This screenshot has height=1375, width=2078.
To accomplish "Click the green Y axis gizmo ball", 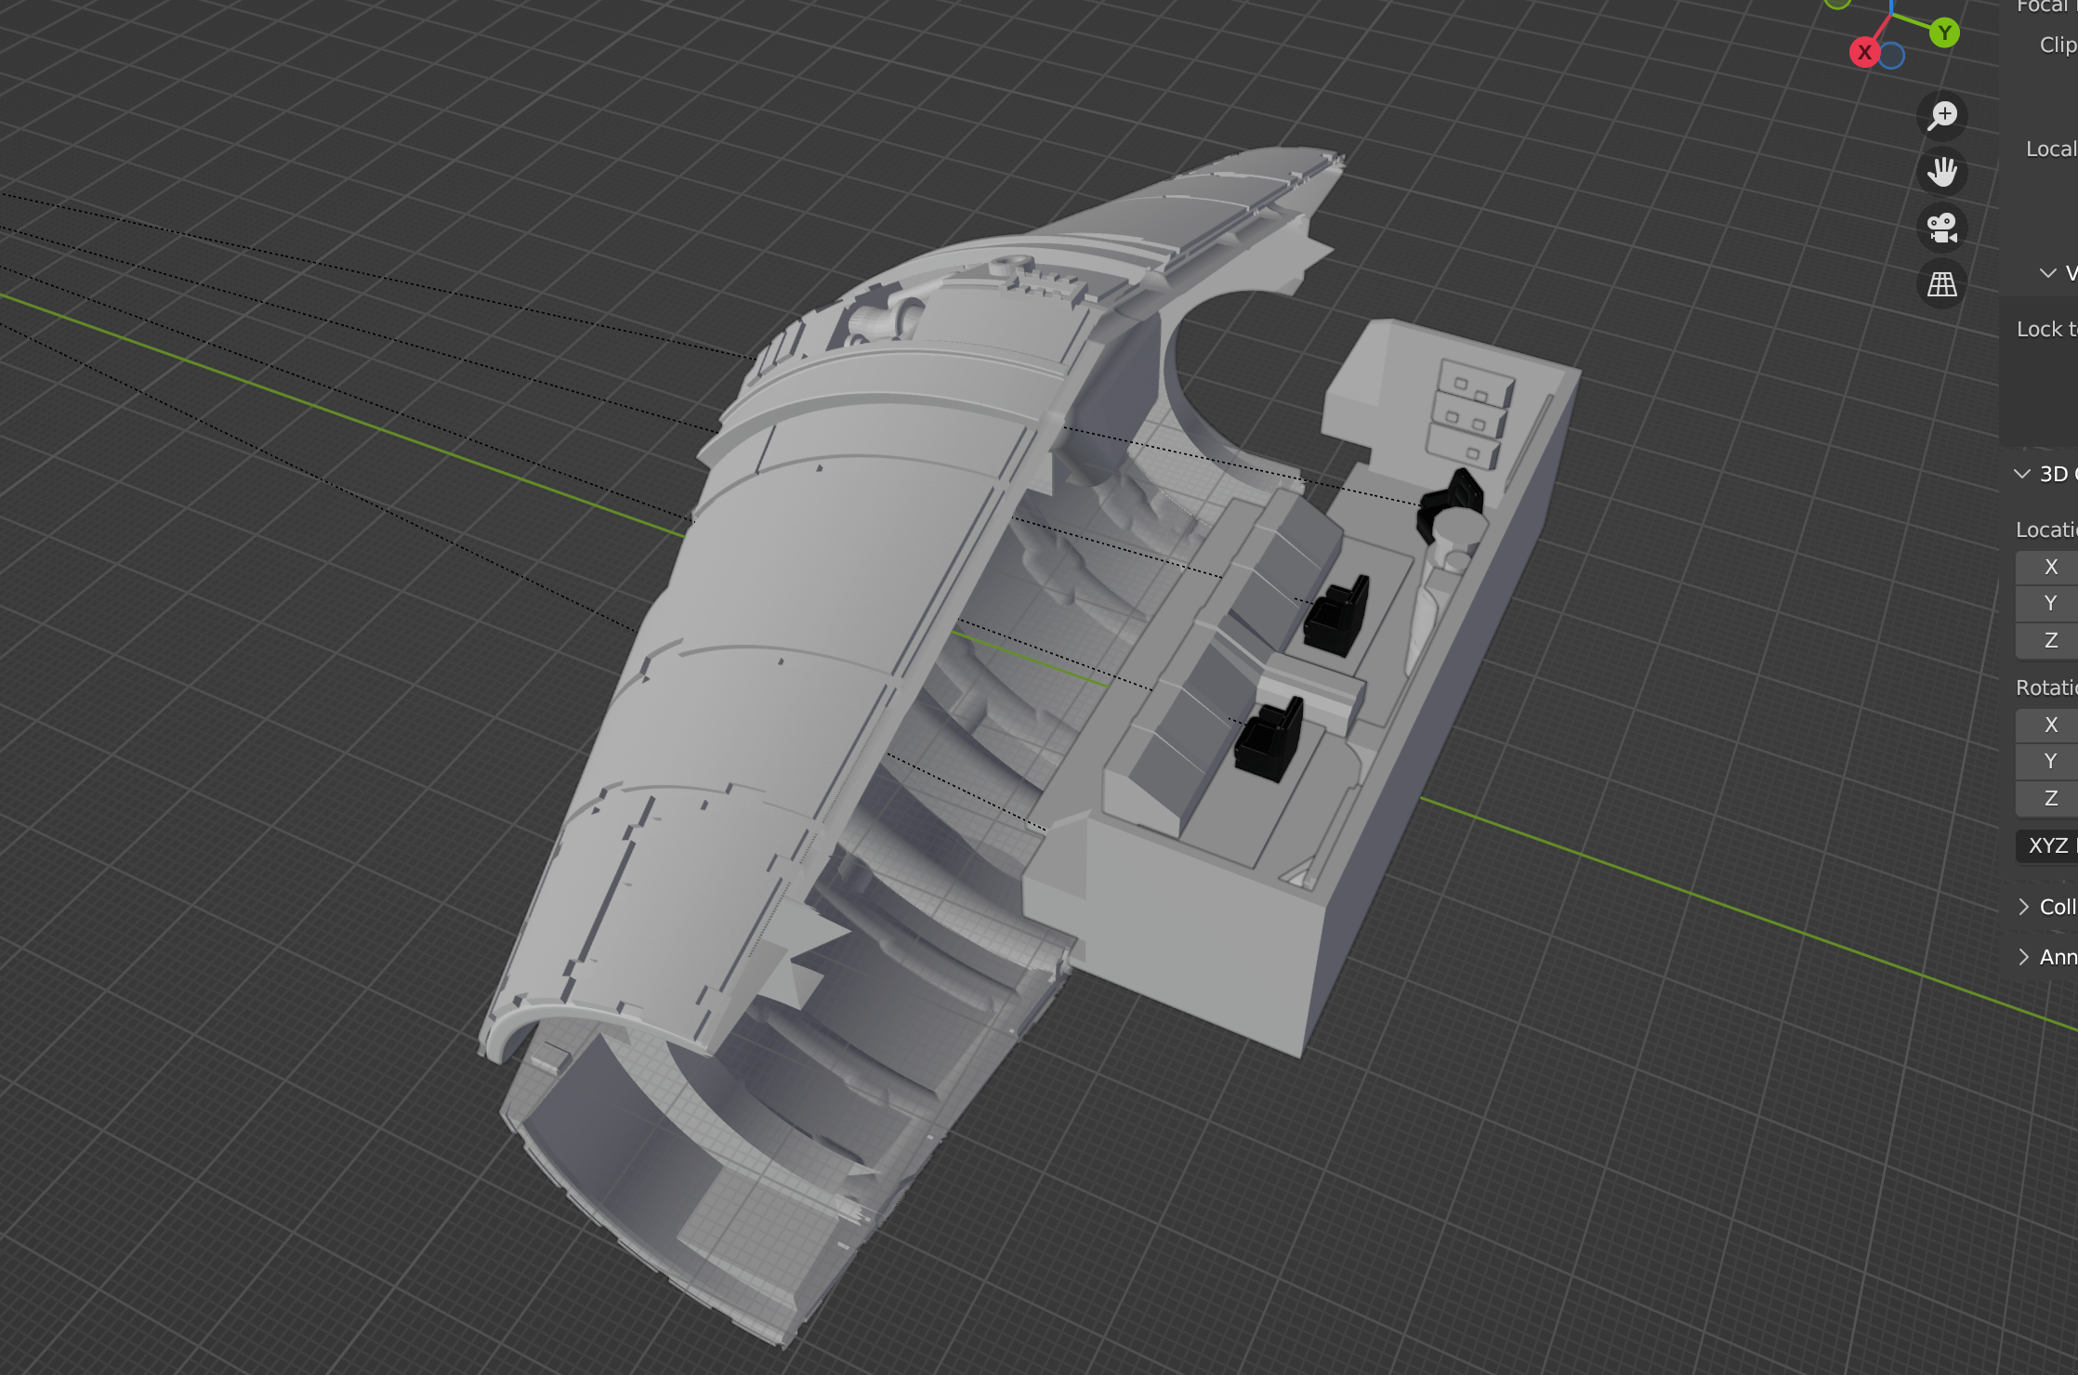I will [1944, 33].
